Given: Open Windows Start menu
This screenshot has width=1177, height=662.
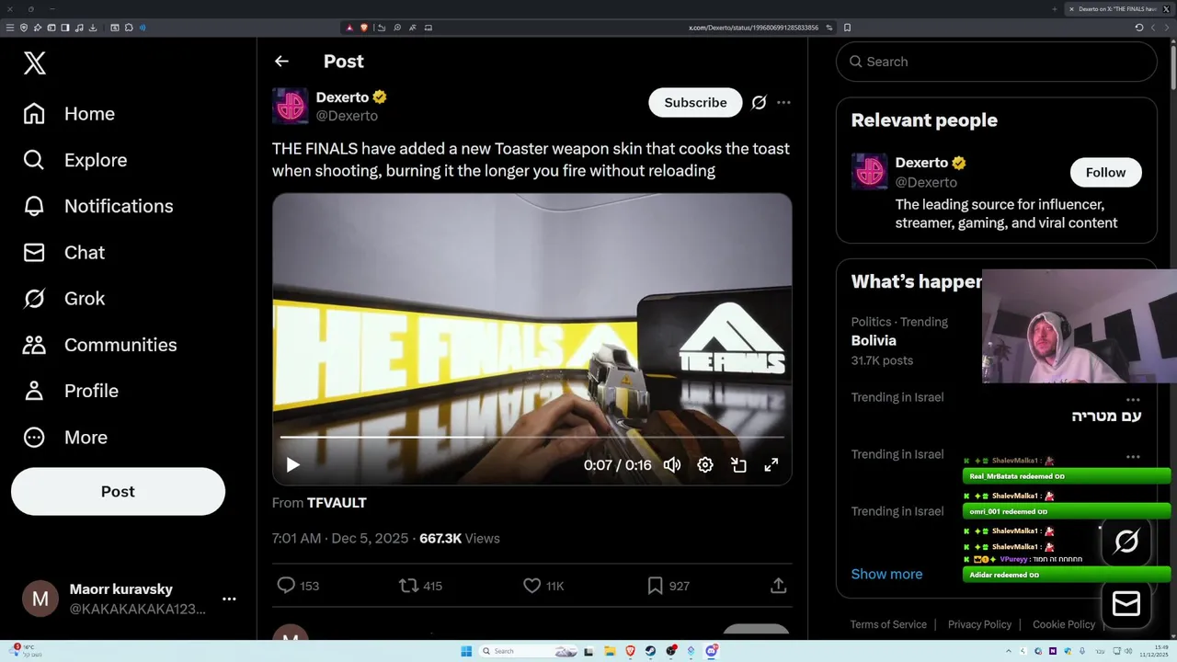Looking at the screenshot, I should 466,651.
